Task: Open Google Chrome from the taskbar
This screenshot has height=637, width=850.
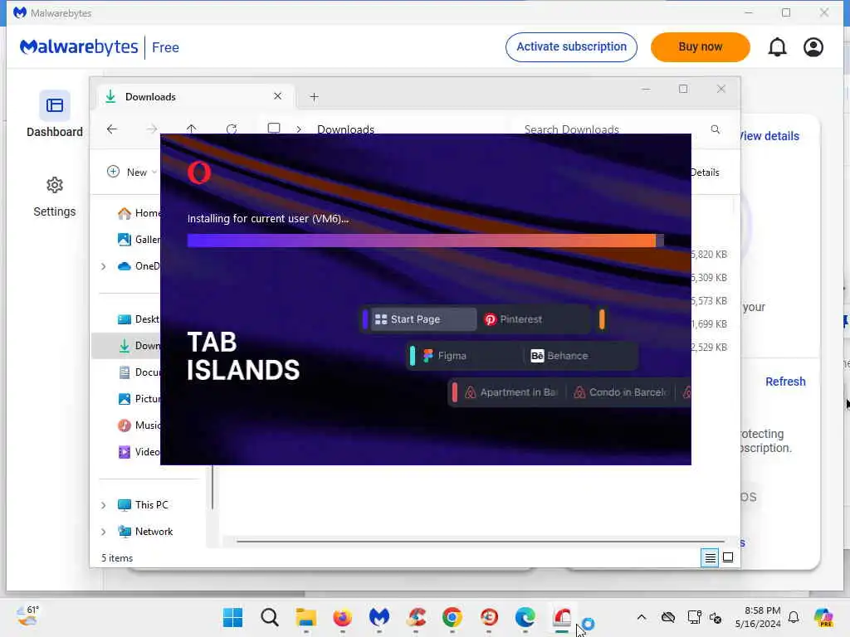Action: coord(452,617)
